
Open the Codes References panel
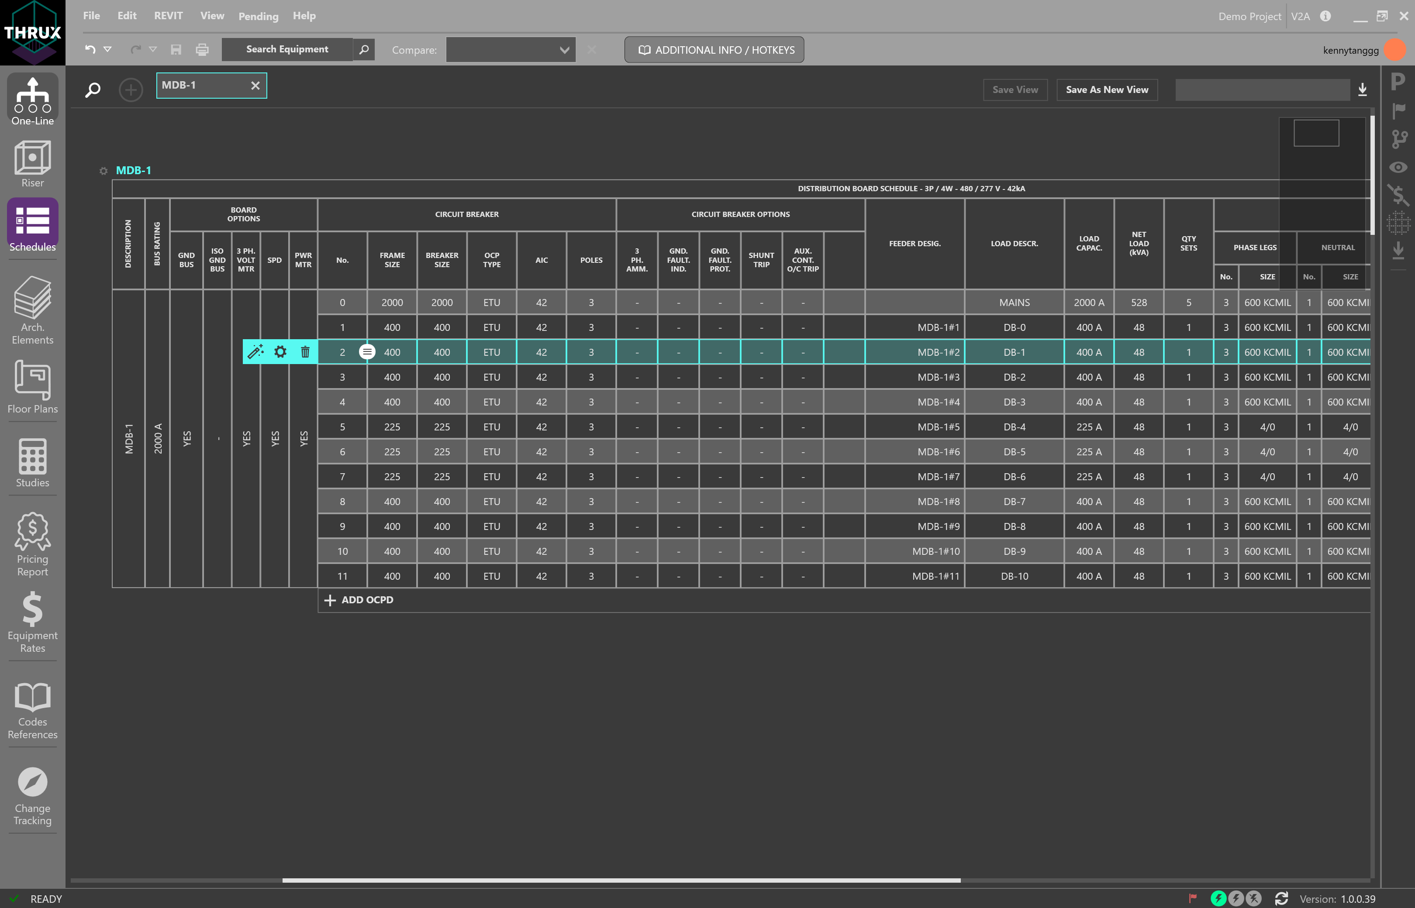(32, 710)
